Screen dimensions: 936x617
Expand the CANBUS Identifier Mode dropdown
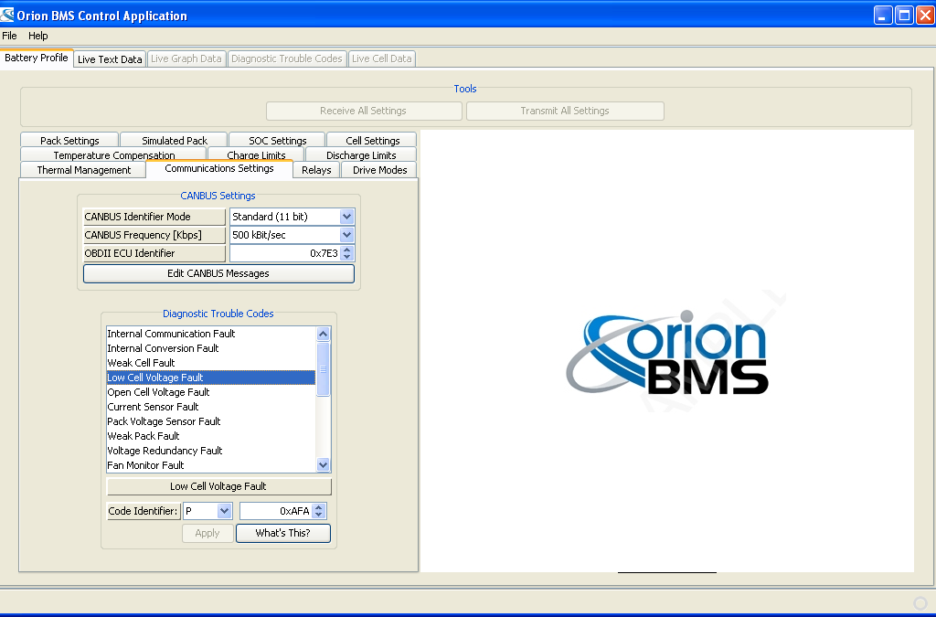[x=346, y=217]
